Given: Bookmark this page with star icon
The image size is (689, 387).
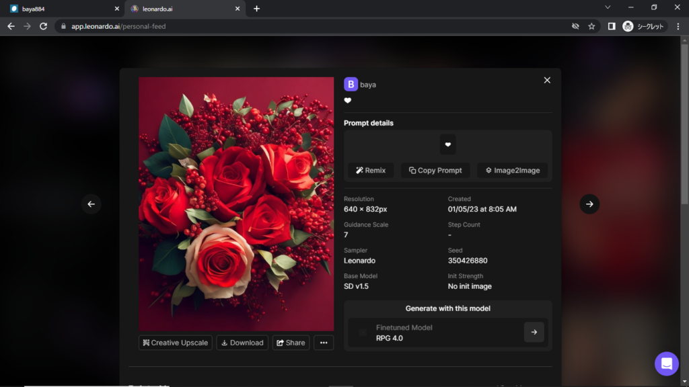Looking at the screenshot, I should 591,26.
